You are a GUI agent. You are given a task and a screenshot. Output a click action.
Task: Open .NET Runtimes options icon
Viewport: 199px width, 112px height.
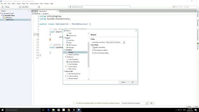click(67, 45)
